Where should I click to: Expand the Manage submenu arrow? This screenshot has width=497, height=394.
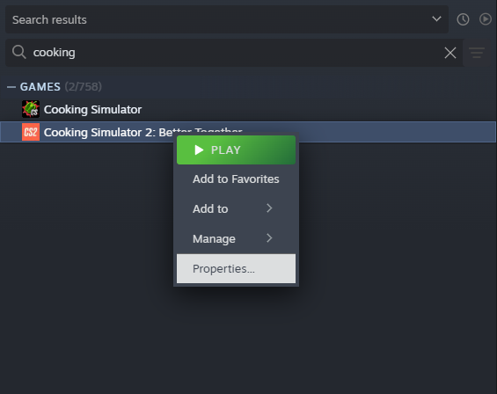click(269, 238)
